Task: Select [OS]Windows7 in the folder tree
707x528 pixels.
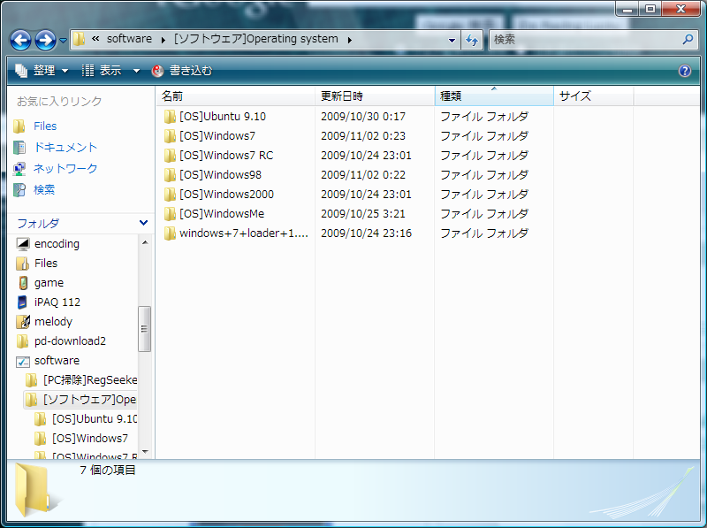Action: pyautogui.click(x=90, y=438)
